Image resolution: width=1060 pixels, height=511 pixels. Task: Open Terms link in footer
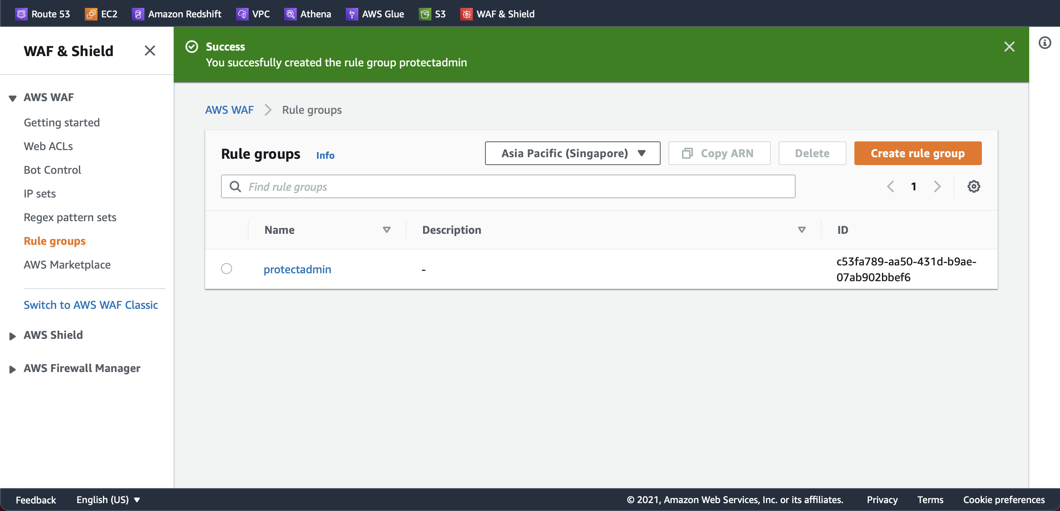click(x=930, y=500)
